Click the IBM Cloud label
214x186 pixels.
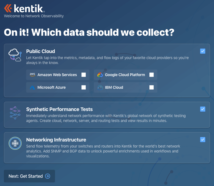[114, 87]
